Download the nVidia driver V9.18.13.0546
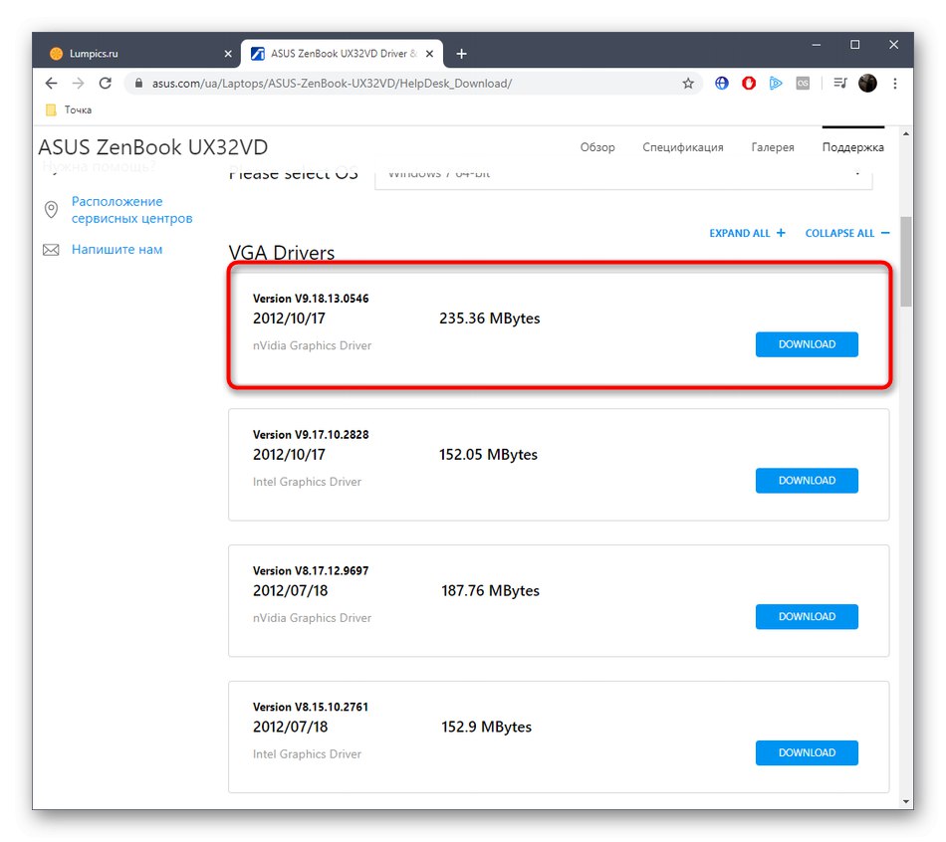 click(807, 343)
